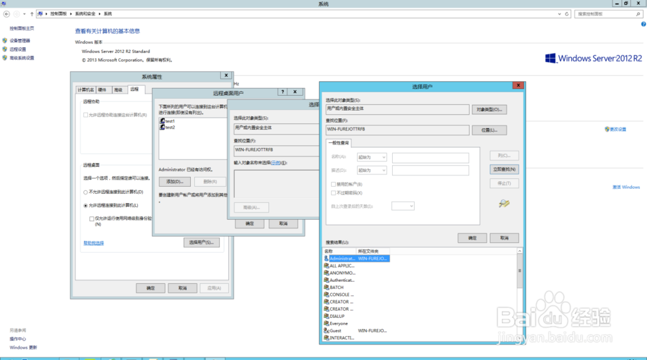
Task: Click the shield icon beside 高级系统设置
Action: (5, 58)
